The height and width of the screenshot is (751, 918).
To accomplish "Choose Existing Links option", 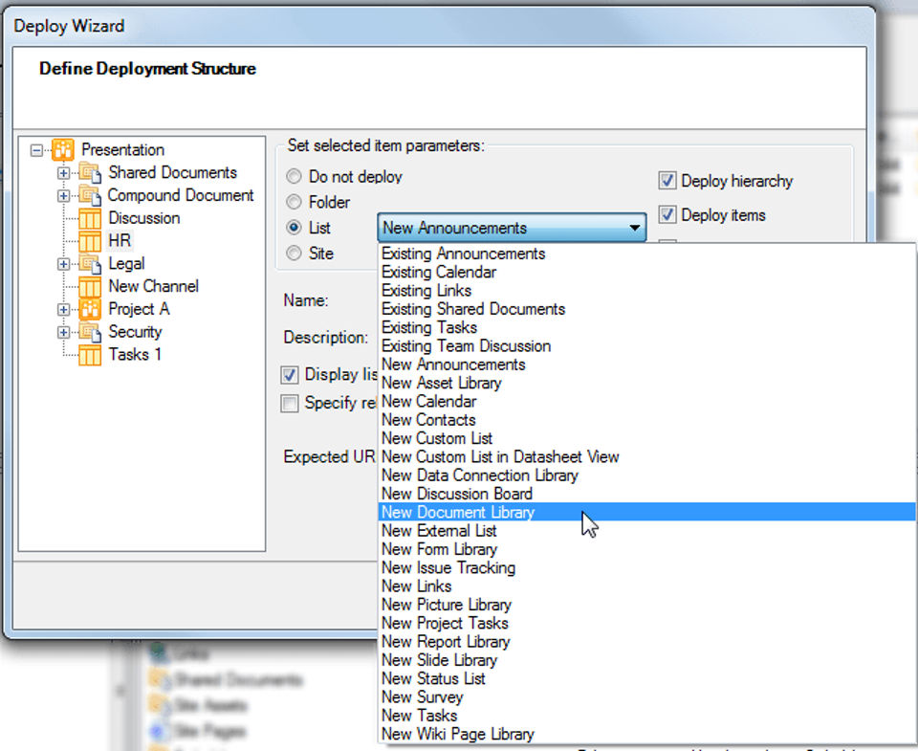I will (x=647, y=291).
